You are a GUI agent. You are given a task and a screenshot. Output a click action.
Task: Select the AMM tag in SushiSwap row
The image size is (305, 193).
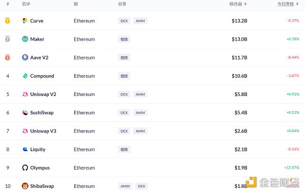tap(140, 113)
